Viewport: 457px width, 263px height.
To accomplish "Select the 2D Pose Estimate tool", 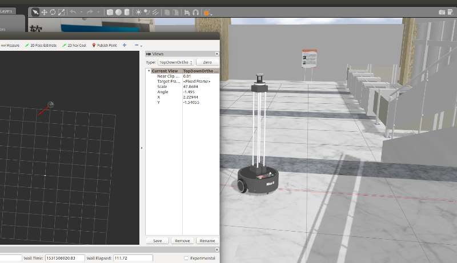I will coord(41,46).
